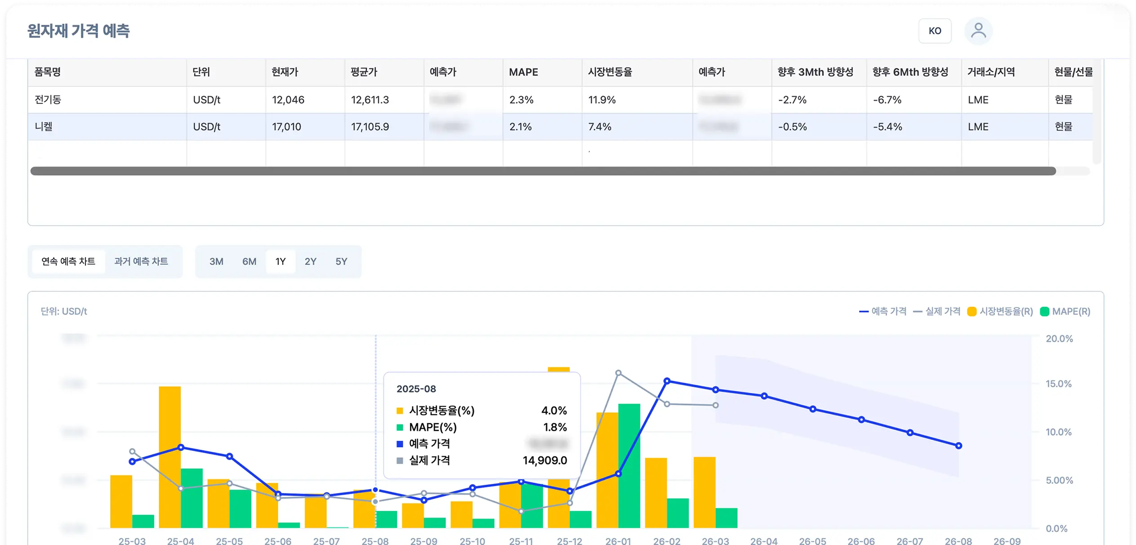
Task: Click the actual price point at 26-01
Action: click(x=618, y=373)
